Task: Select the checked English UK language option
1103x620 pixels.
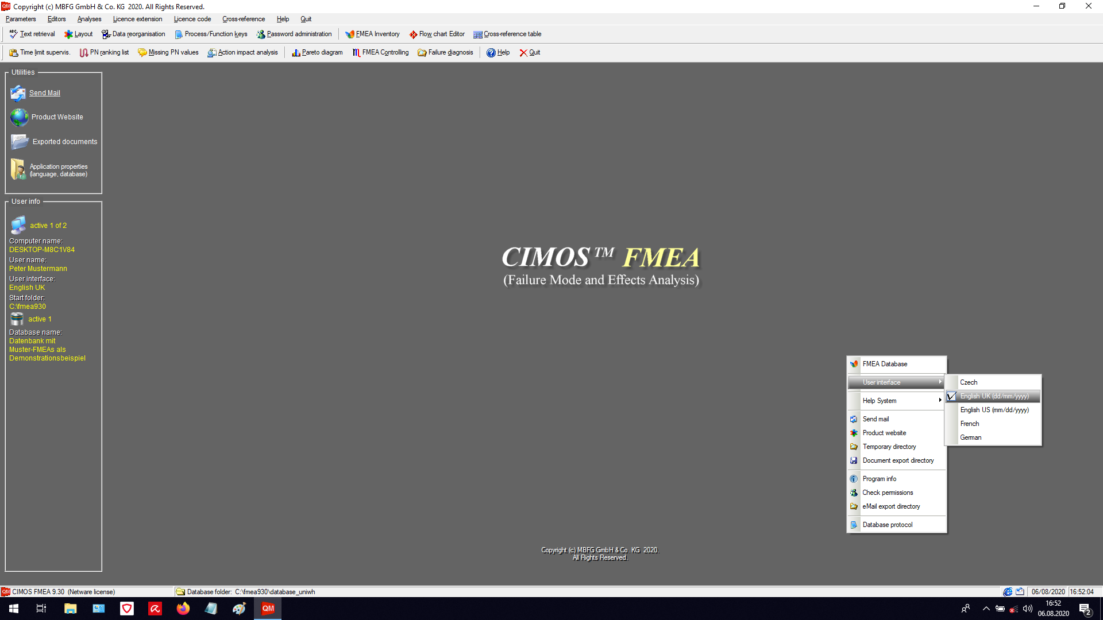Action: [x=993, y=396]
